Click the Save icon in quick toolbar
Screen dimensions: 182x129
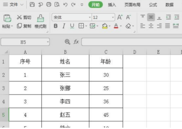[x=32, y=5]
